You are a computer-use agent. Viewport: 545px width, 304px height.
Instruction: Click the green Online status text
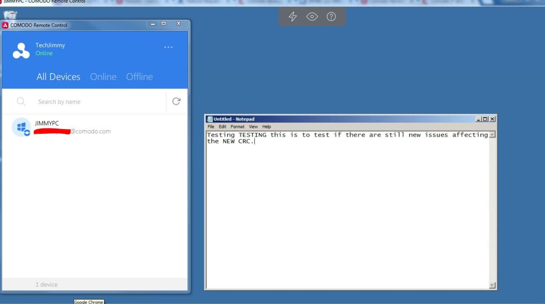(x=44, y=53)
